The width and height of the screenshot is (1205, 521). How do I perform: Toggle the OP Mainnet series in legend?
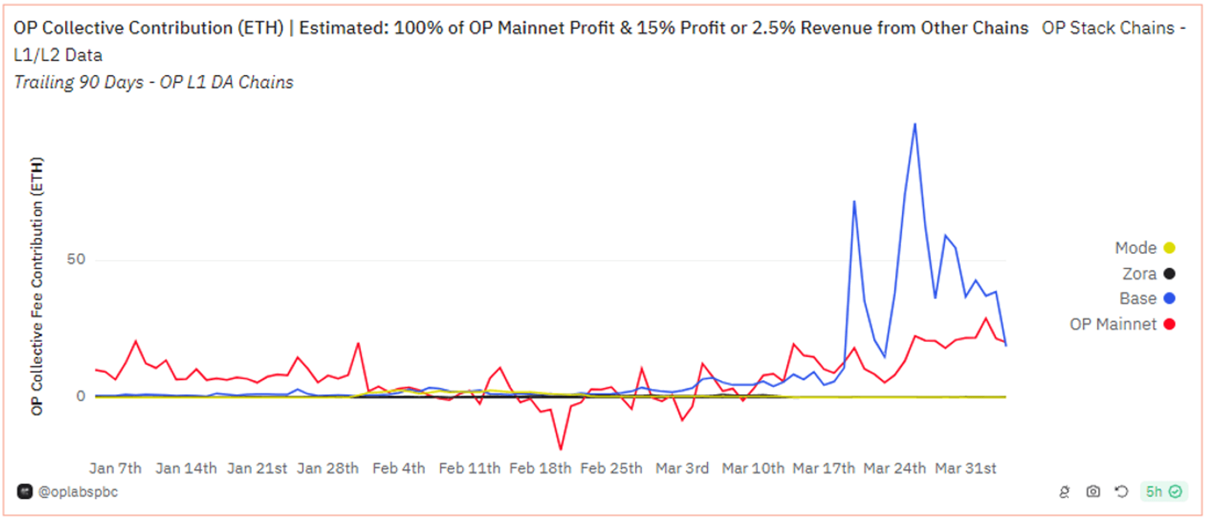(1122, 324)
